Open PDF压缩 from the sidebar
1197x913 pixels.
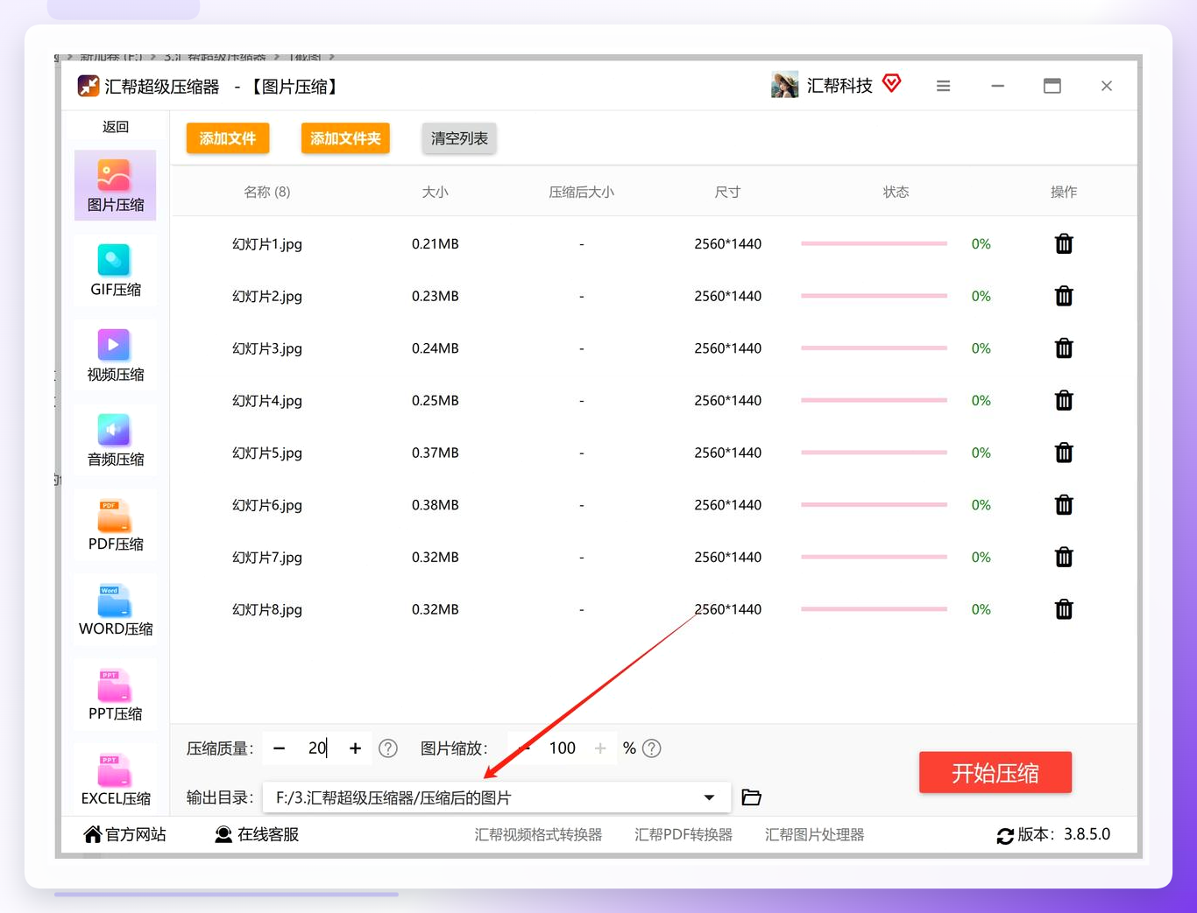[116, 525]
